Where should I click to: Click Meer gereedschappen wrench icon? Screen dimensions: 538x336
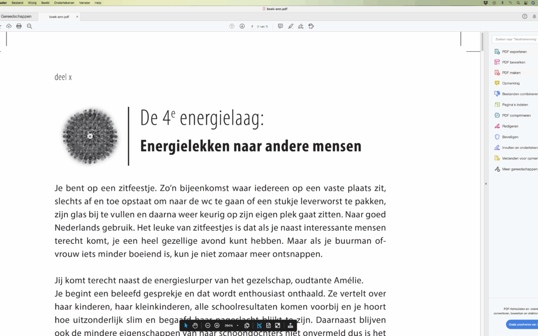point(497,169)
